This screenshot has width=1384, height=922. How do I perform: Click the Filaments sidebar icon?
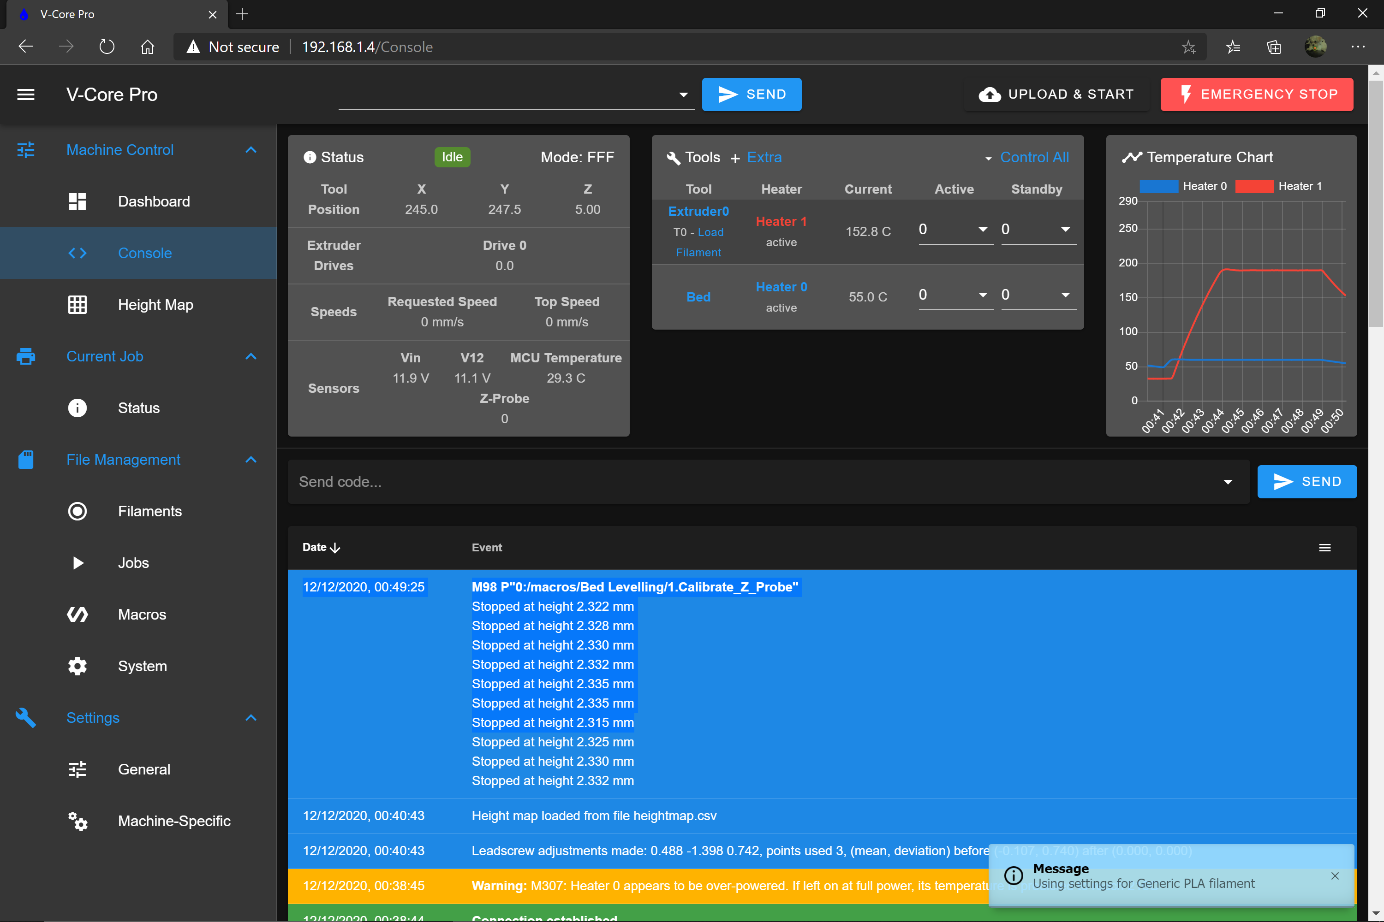point(77,511)
